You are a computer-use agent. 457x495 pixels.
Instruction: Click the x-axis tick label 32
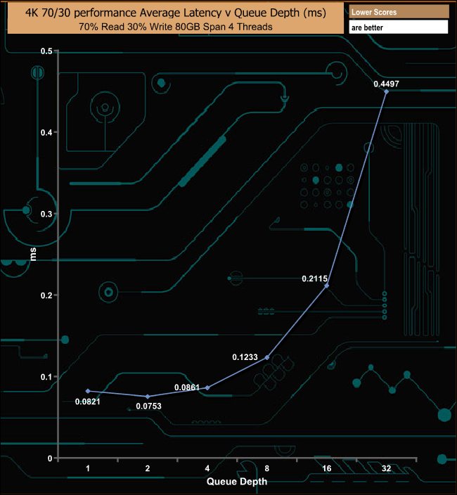387,468
